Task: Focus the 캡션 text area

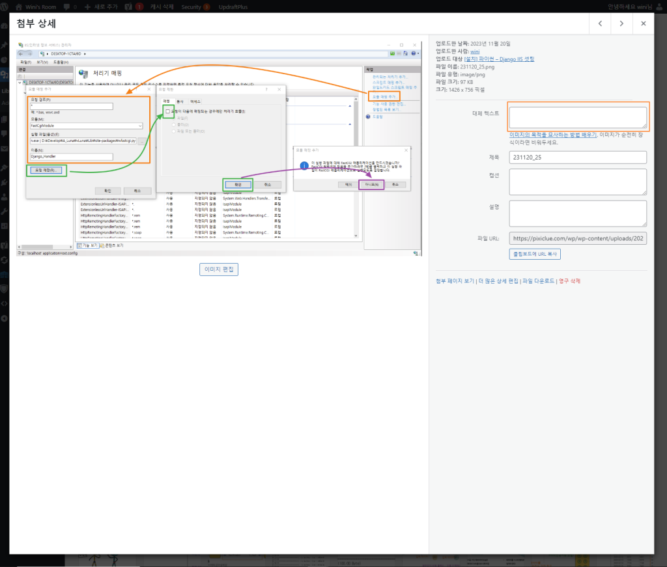Action: coord(578,182)
